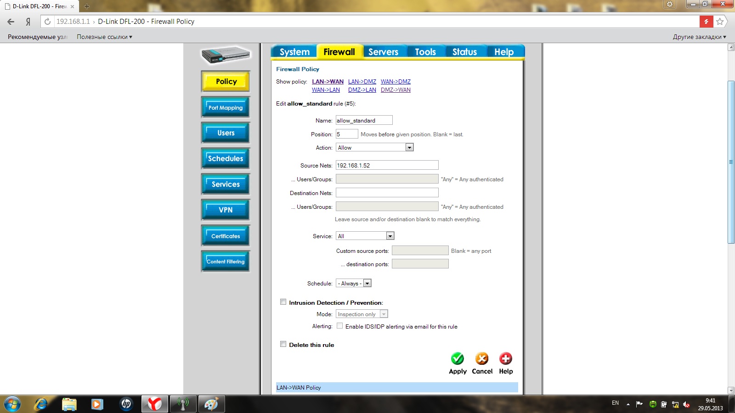Show the LAN->DMZ policy link
The height and width of the screenshot is (413, 735).
tap(362, 82)
